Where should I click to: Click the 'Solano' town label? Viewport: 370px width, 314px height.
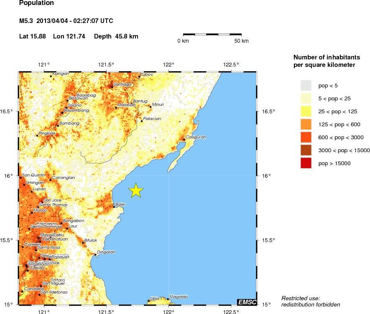click(74, 105)
